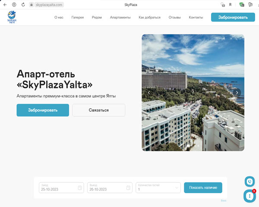Click the Выезд date field 26-10-2023
Screen dimensions: 259x207
110,188
